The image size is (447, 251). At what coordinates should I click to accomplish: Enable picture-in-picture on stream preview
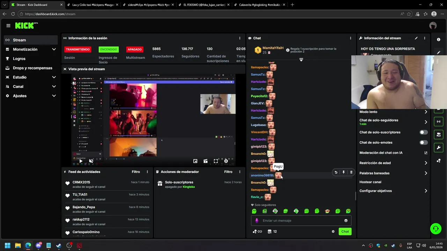[x=195, y=161]
